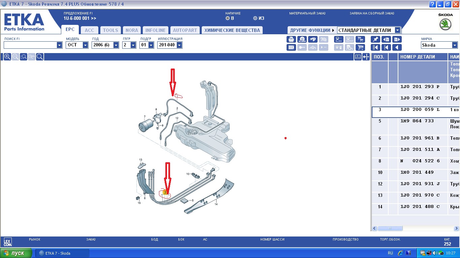Click the plain magnifier search icon
Screen dimensions: 460x258
click(40, 57)
